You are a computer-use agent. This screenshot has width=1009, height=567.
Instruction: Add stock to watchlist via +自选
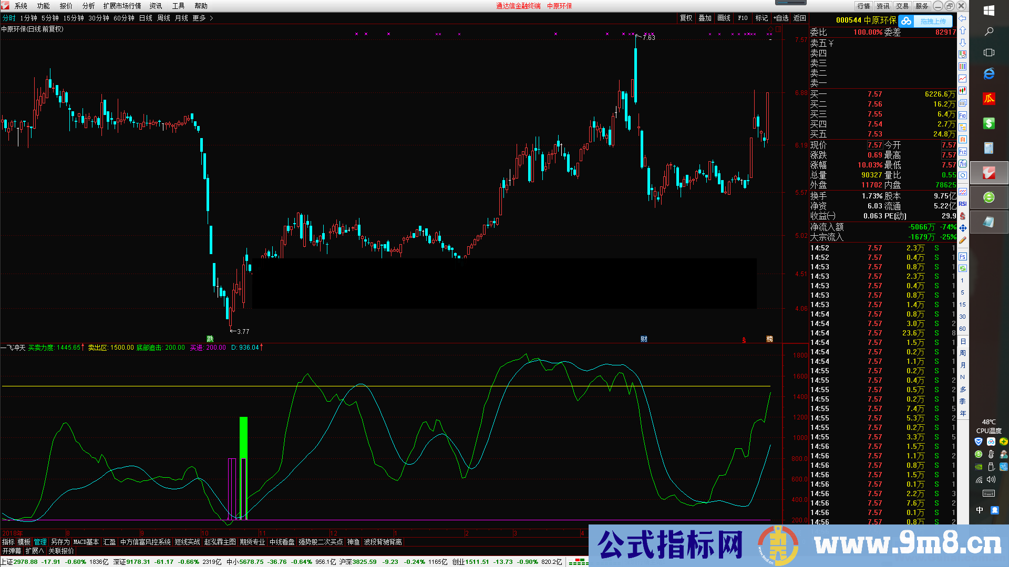pyautogui.click(x=781, y=17)
